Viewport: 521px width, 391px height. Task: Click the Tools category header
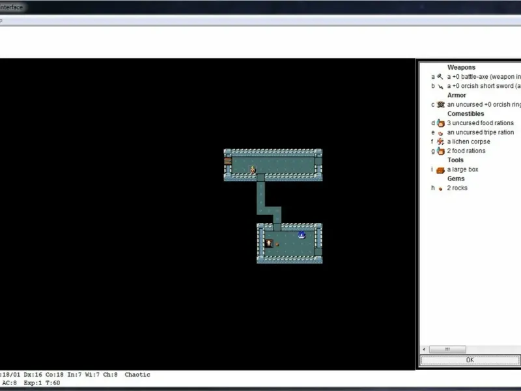point(455,160)
